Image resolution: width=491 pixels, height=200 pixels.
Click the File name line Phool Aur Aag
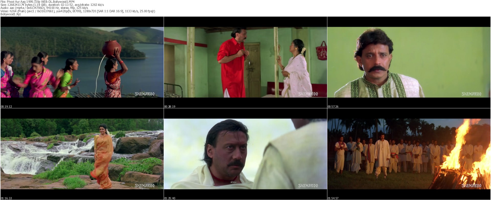38,2
